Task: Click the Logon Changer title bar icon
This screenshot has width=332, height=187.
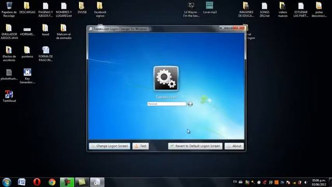Action: (91, 29)
